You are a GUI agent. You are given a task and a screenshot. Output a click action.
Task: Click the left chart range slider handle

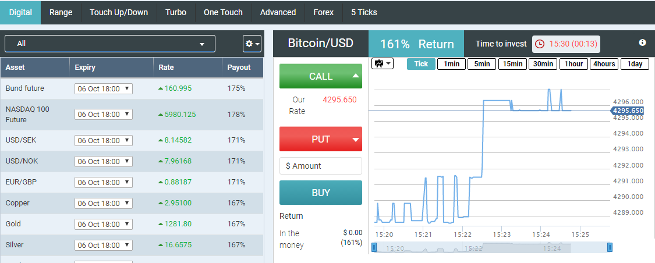tap(374, 247)
